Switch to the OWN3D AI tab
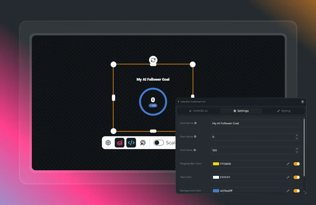Viewport: 316px width, 205px height. 198,111
